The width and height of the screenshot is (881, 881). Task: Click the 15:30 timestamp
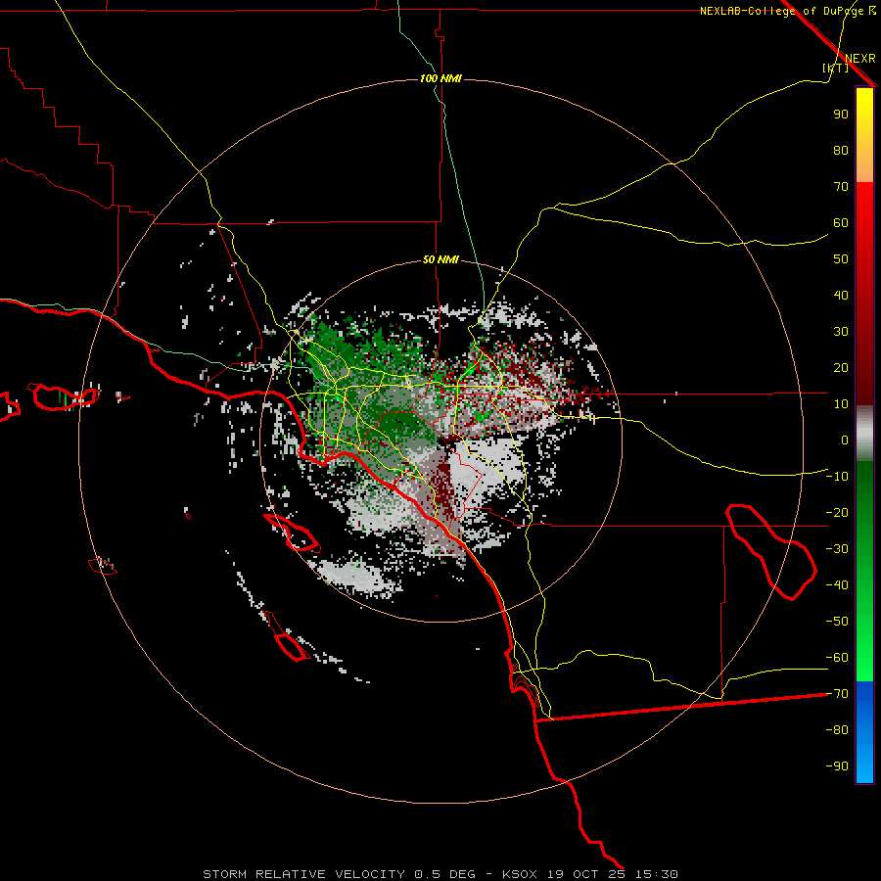[x=657, y=874]
